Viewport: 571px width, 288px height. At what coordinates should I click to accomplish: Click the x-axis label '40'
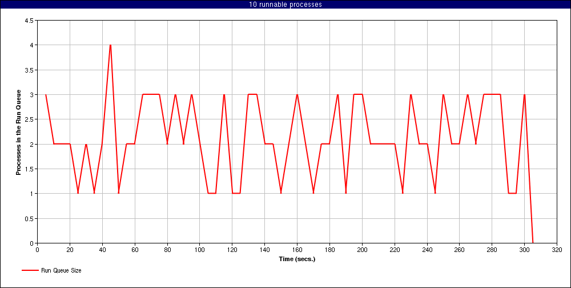[x=102, y=250]
